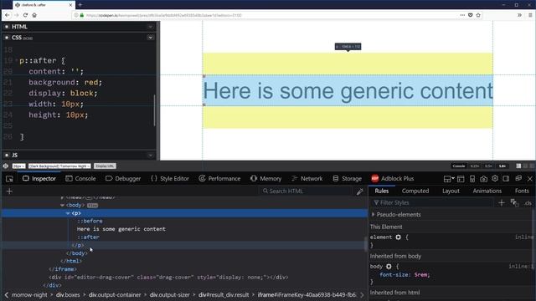The image size is (536, 301).
Task: Select 'Here is some generic content' text node
Action: (x=121, y=229)
